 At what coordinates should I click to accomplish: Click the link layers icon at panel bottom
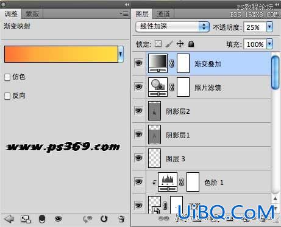click(163, 218)
